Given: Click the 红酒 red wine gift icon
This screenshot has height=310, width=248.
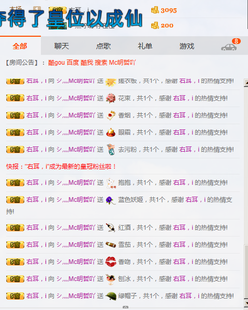Looking at the screenshot, I should coord(111,228).
